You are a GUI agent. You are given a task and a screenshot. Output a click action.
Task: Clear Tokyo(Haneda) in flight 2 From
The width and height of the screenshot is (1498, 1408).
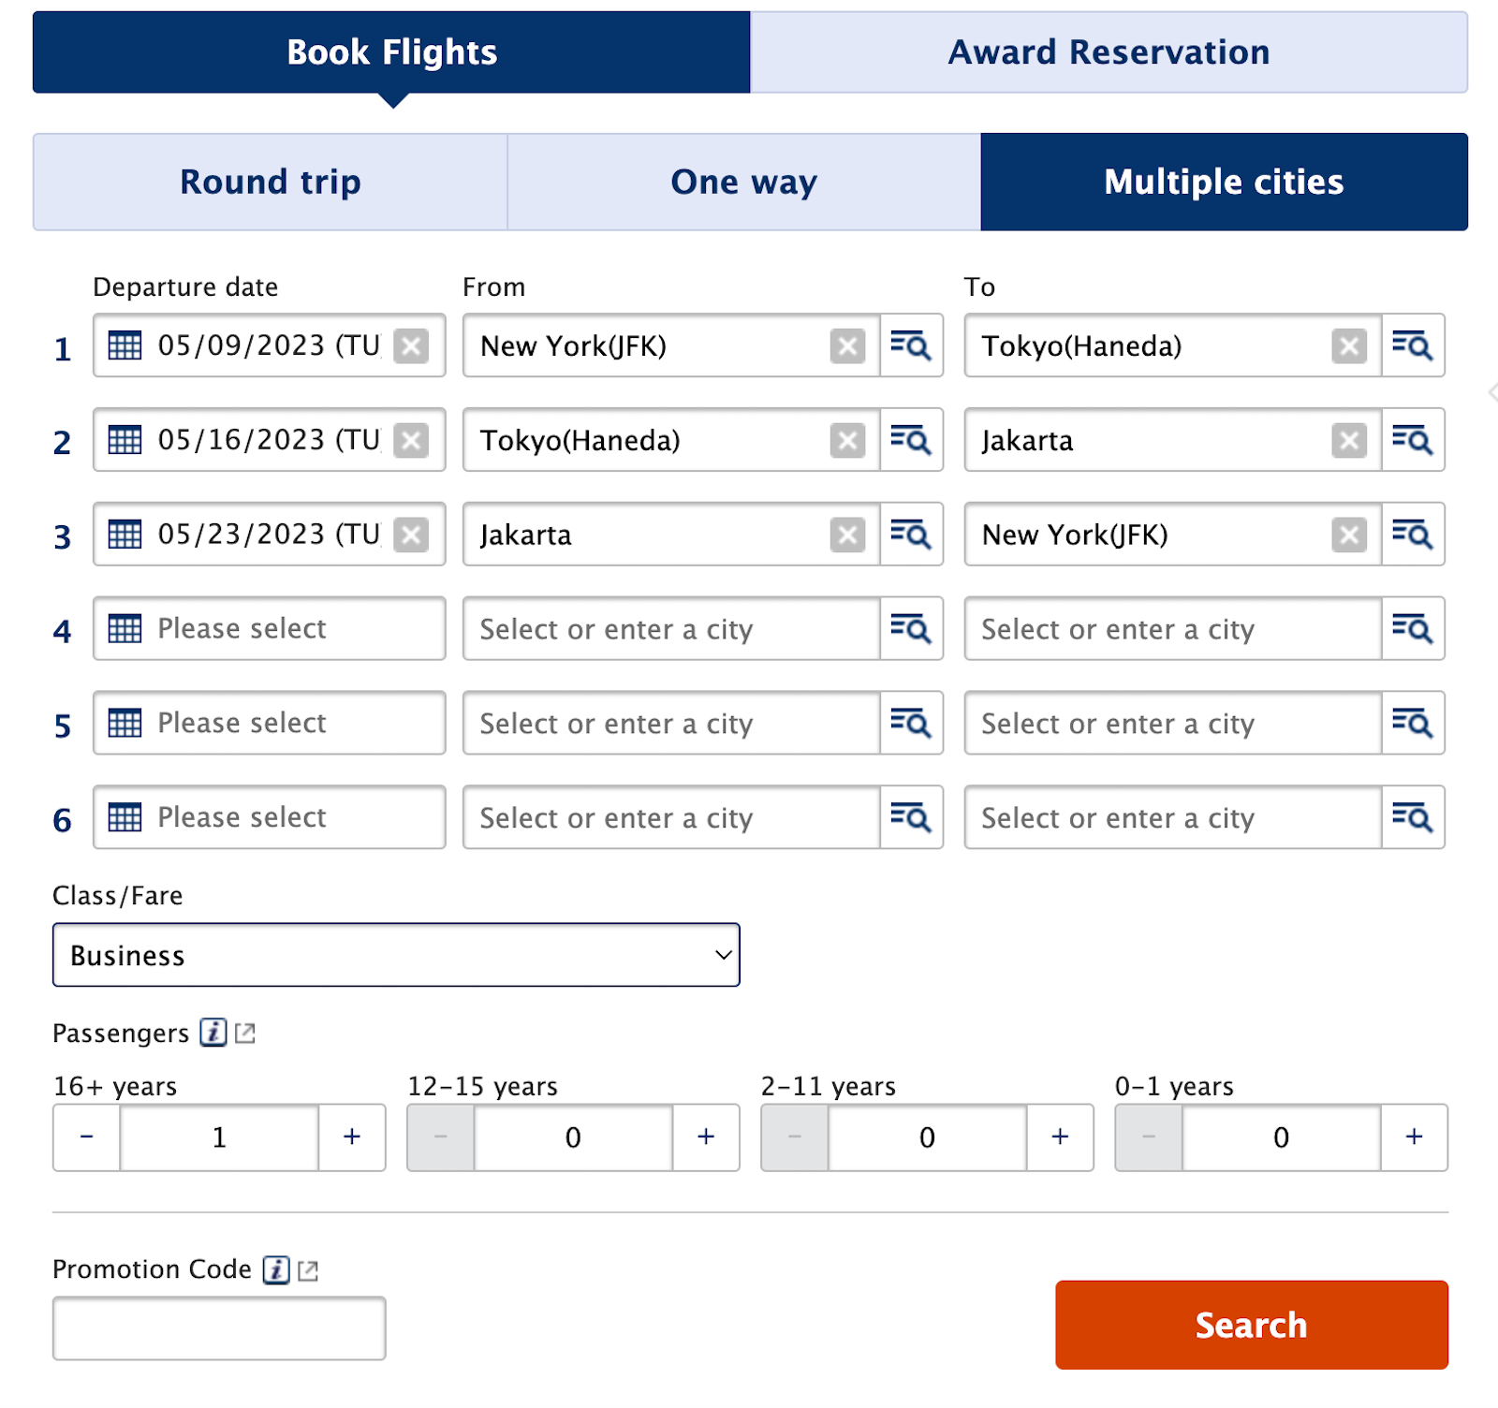[x=847, y=440]
